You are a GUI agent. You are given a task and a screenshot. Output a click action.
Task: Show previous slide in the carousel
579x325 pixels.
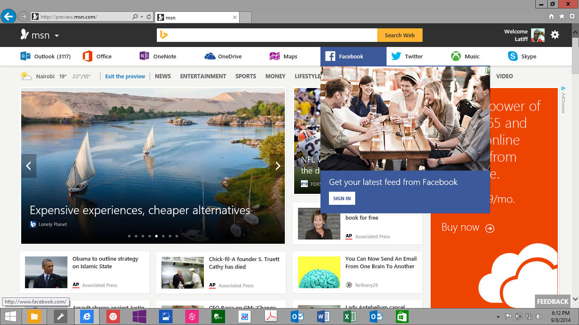click(29, 166)
